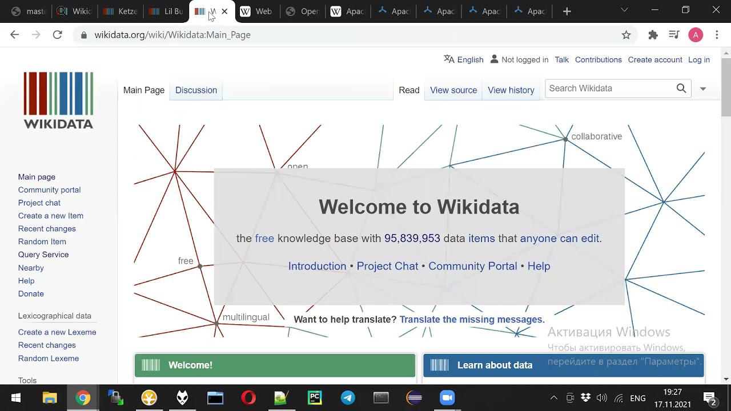Open the Contributions link
This screenshot has height=411, width=731.
tap(599, 59)
